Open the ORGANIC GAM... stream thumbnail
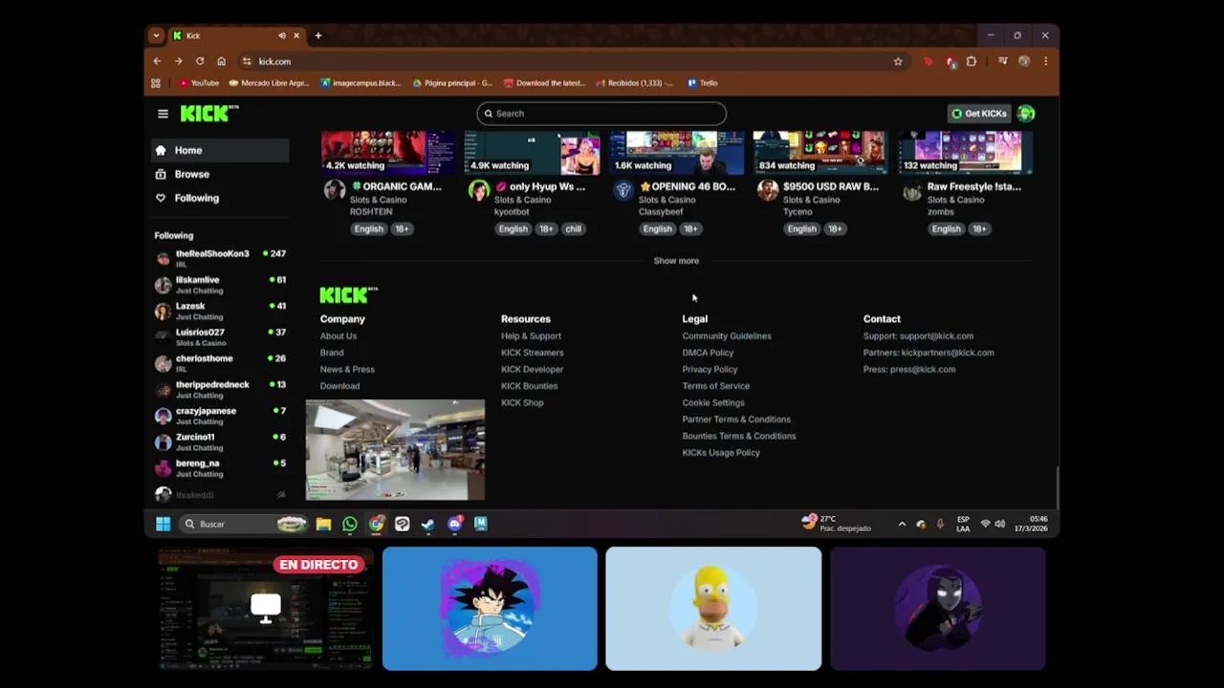The image size is (1224, 688). tap(388, 153)
